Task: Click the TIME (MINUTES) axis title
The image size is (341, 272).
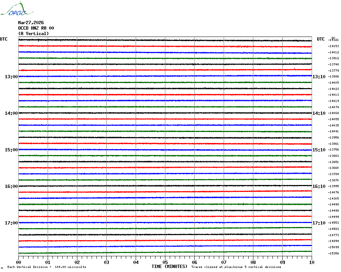Action: (169, 267)
